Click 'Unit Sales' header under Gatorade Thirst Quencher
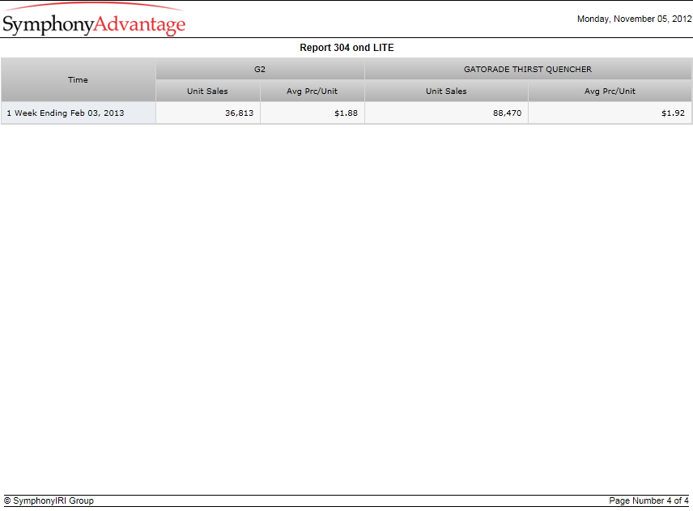The image size is (693, 511). tap(446, 91)
